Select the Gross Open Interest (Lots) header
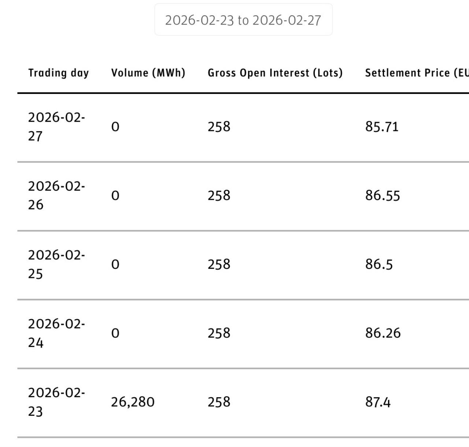The width and height of the screenshot is (469, 447). pos(275,73)
